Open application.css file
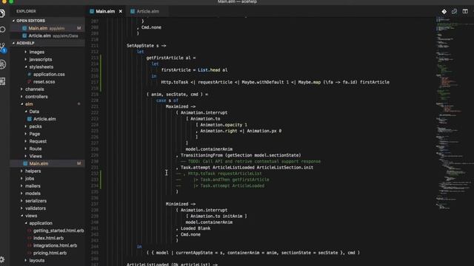This screenshot has height=266, width=474. 49,74
